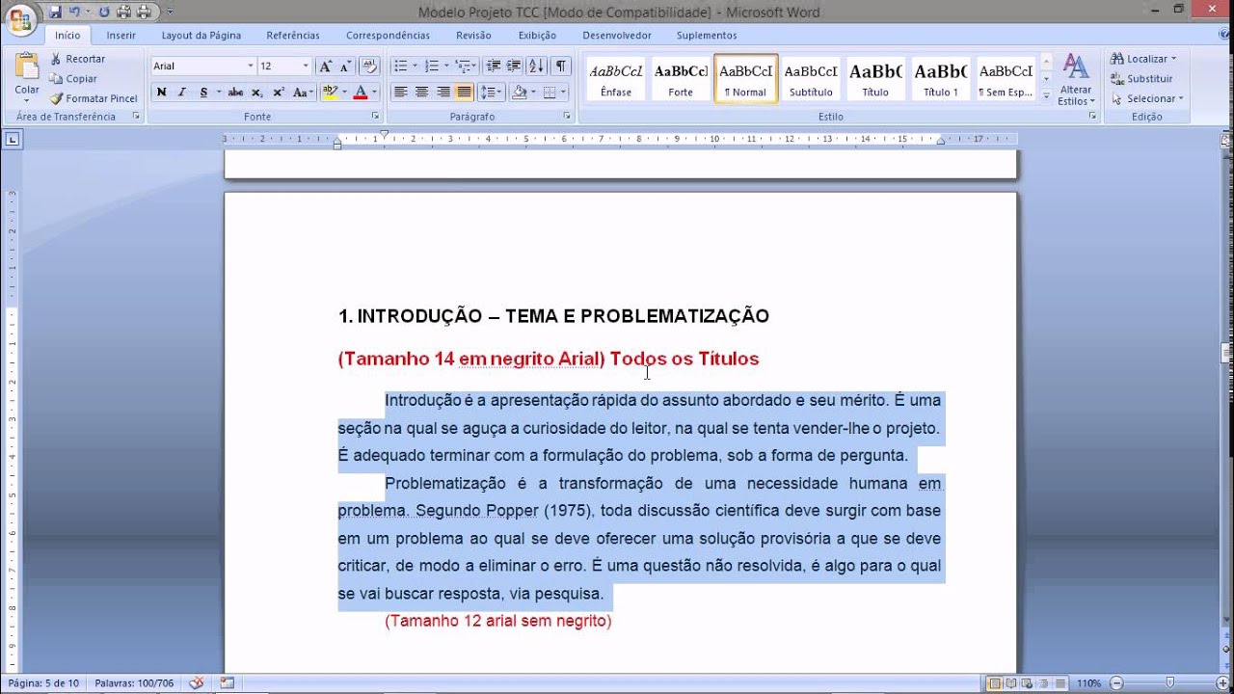Toggle justified alignment
The image size is (1234, 694).
(465, 93)
